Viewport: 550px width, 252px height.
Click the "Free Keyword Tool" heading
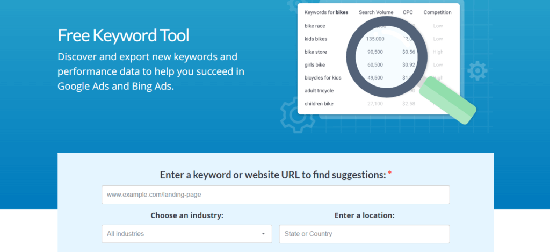[124, 36]
